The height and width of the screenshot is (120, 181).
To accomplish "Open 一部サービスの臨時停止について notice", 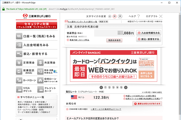I will (x=106, y=109).
